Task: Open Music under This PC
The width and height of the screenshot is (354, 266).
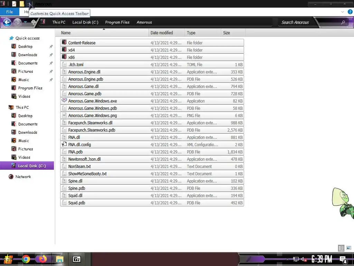Action: coord(24,141)
